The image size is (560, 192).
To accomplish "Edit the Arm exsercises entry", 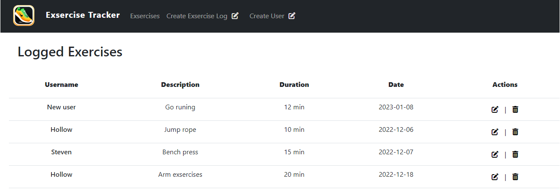I will pyautogui.click(x=495, y=177).
